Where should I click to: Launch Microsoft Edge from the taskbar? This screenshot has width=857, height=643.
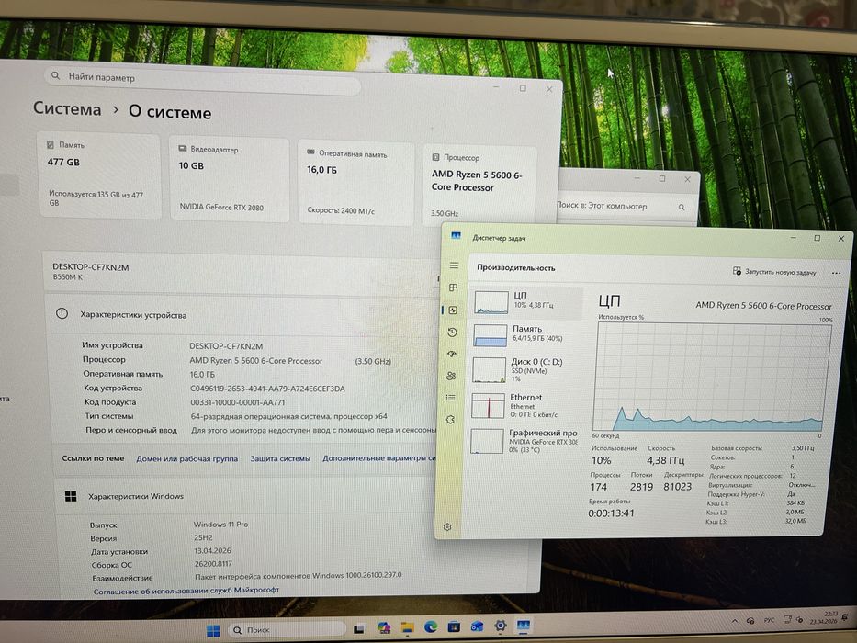point(431,627)
